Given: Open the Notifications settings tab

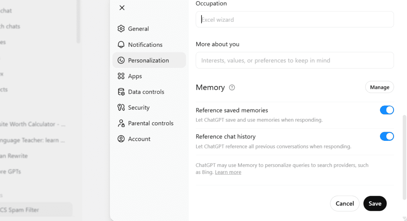Looking at the screenshot, I should pyautogui.click(x=149, y=44).
